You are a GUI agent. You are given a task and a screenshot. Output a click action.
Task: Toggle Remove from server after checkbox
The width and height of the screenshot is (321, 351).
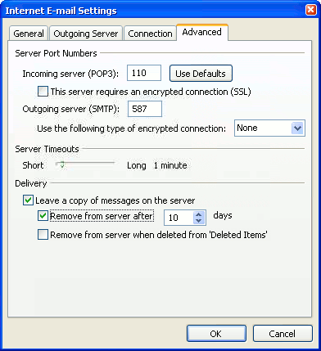tap(43, 216)
